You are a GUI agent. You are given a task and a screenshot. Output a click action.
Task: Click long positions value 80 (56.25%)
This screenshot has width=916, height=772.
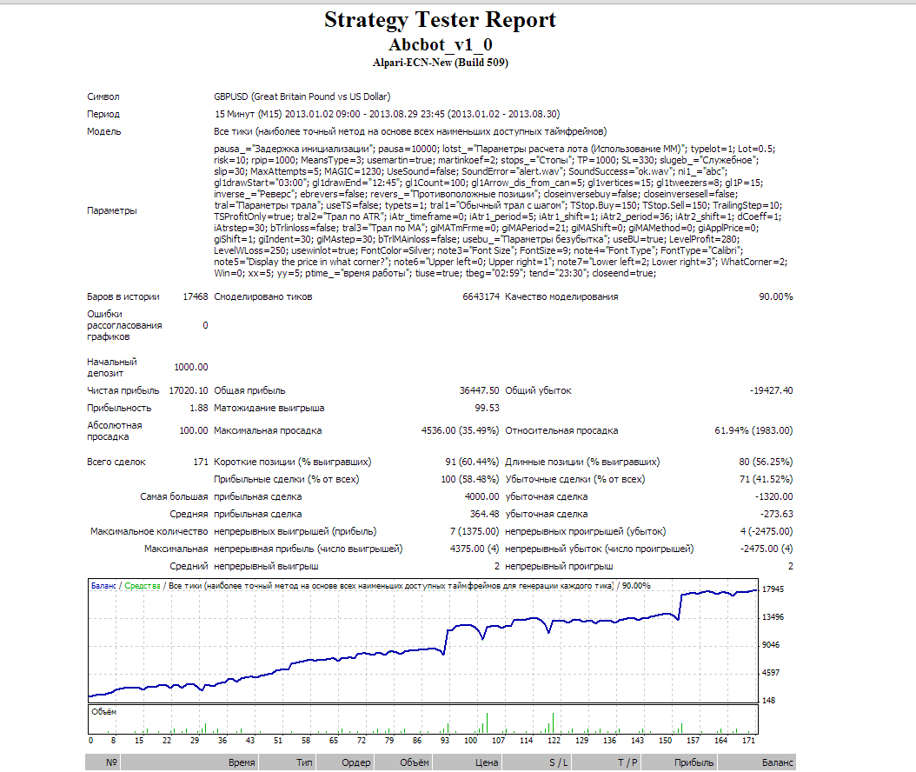click(x=766, y=462)
